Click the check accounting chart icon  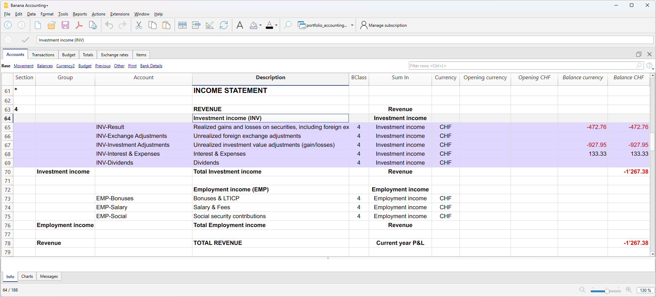coord(210,25)
